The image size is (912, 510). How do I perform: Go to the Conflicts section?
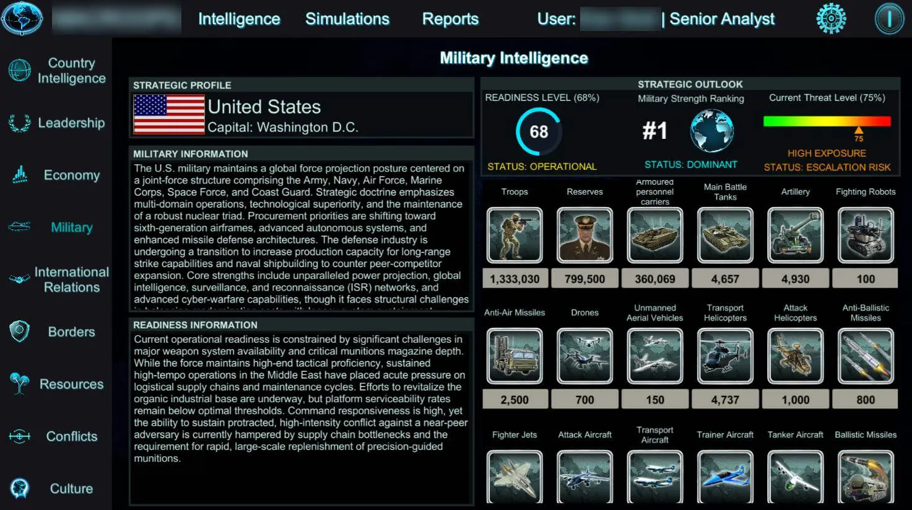[71, 436]
